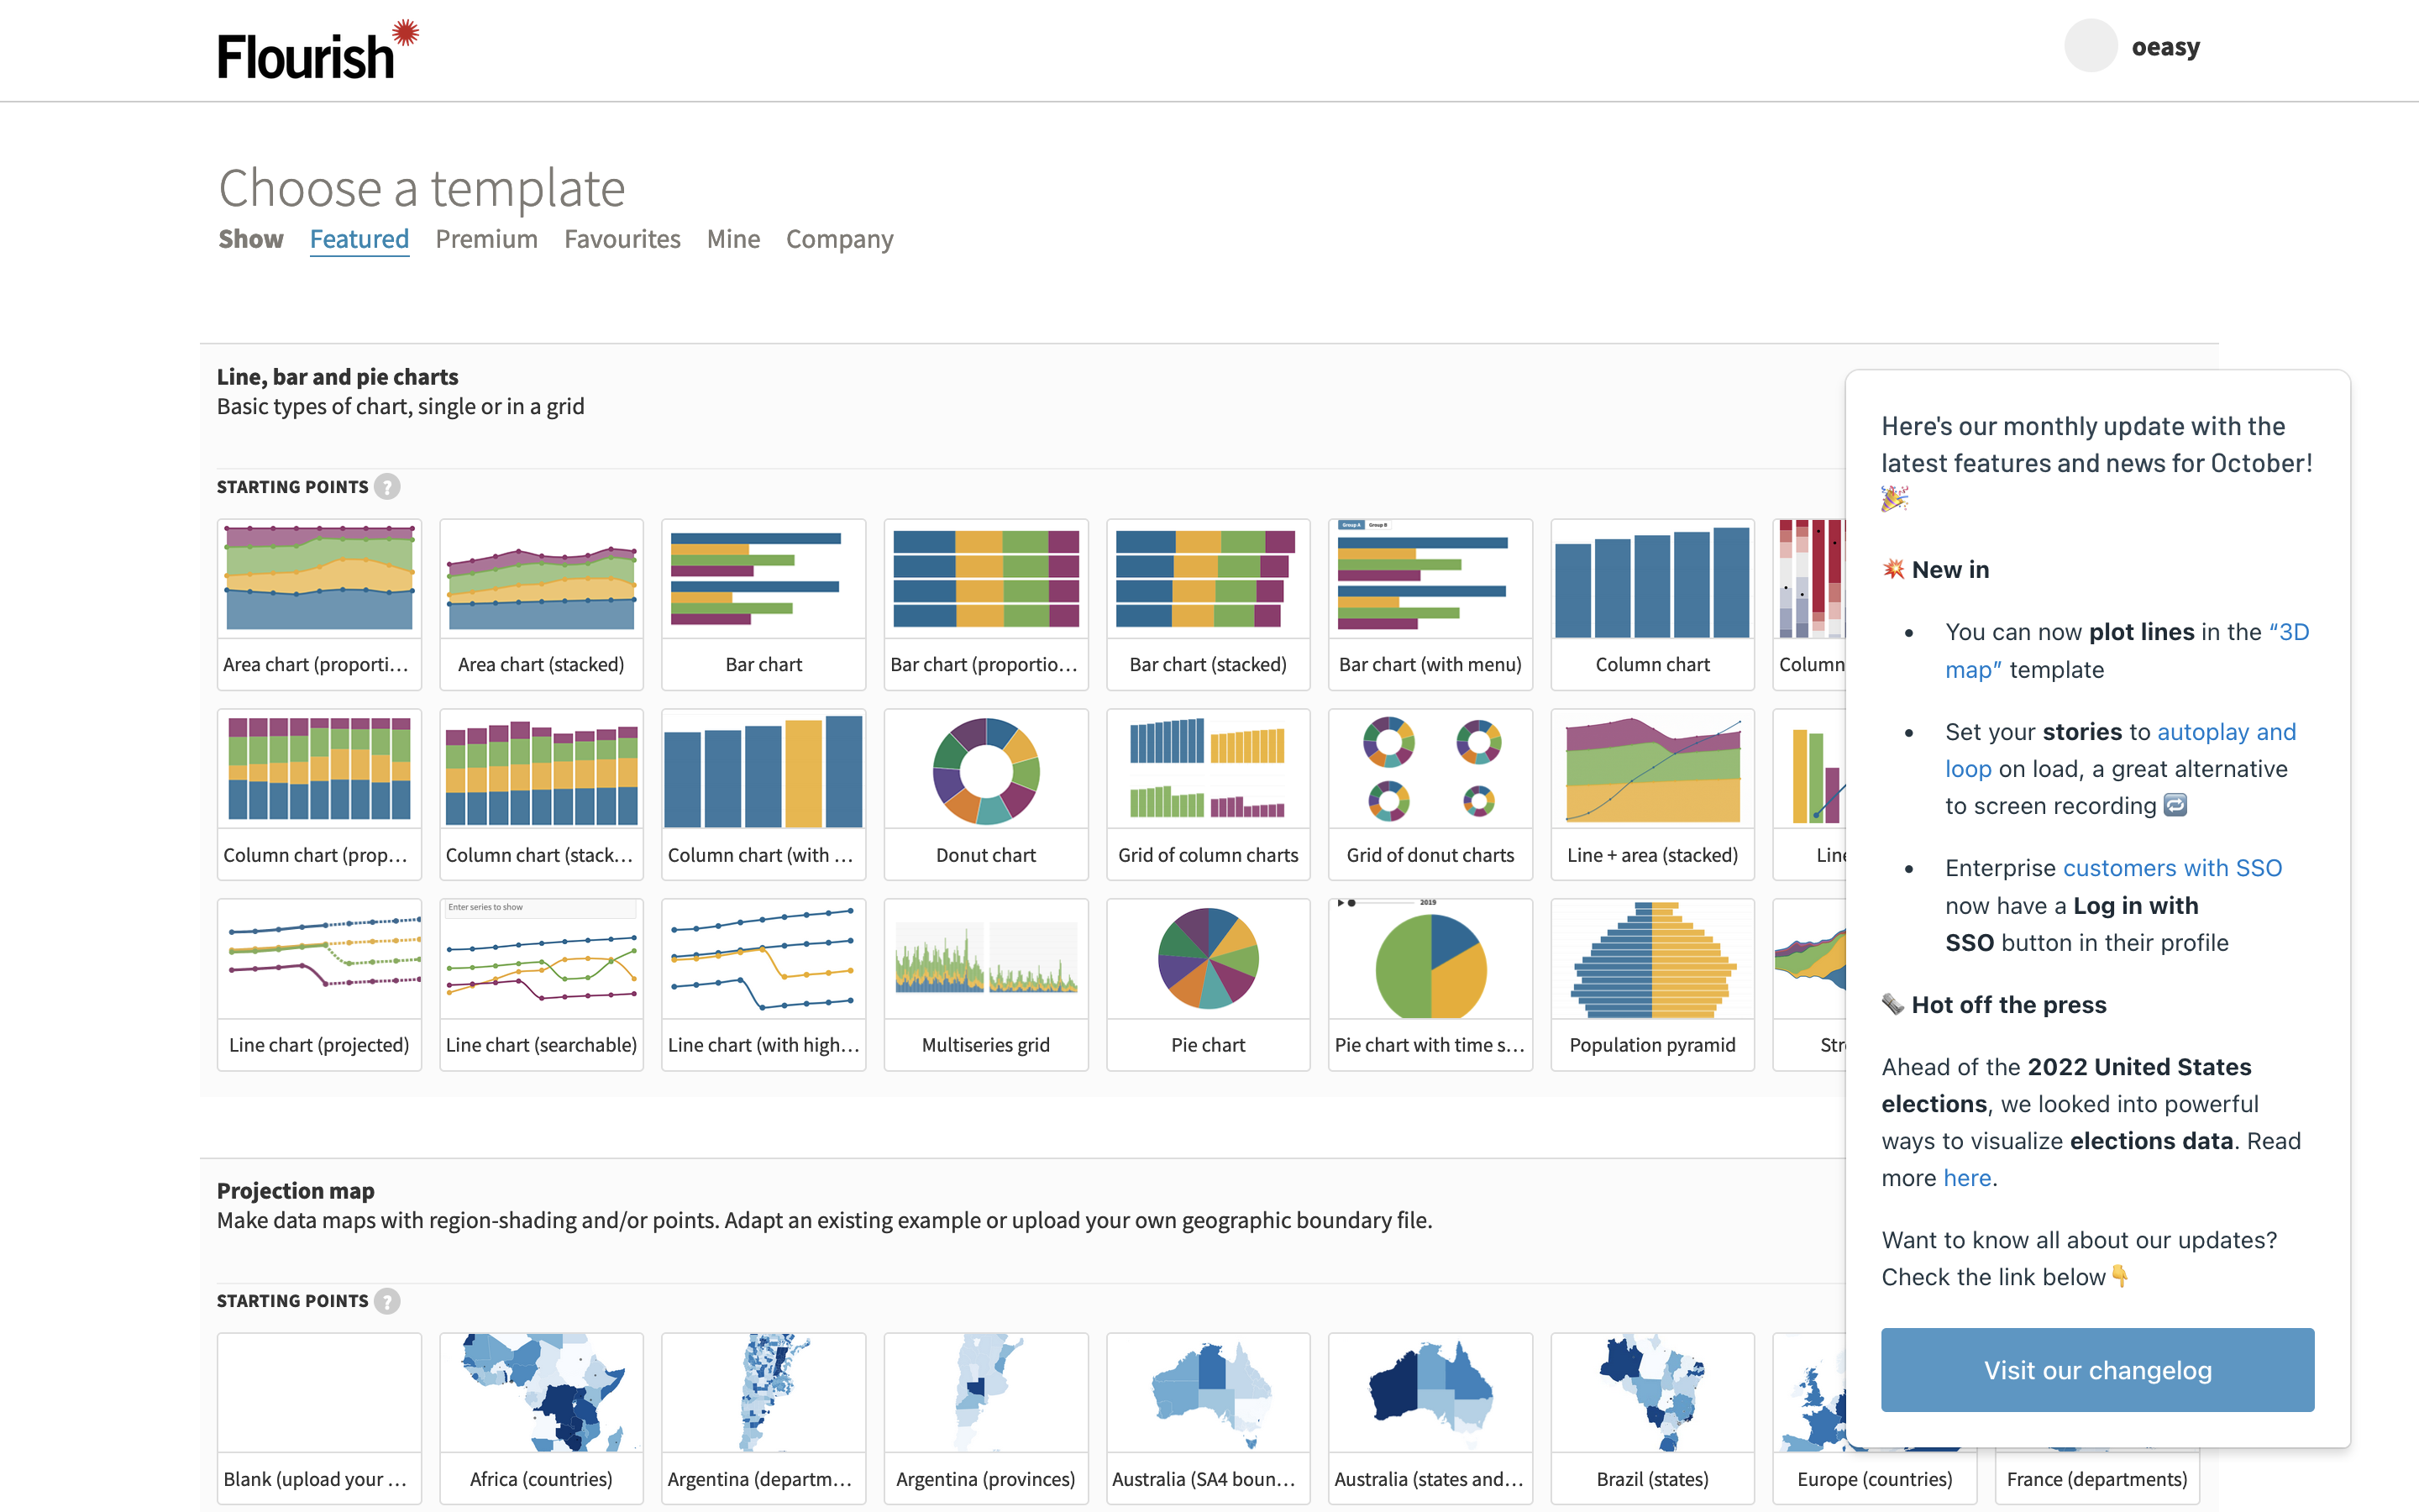Open Australia (states and territories) map template

[x=1430, y=1418]
